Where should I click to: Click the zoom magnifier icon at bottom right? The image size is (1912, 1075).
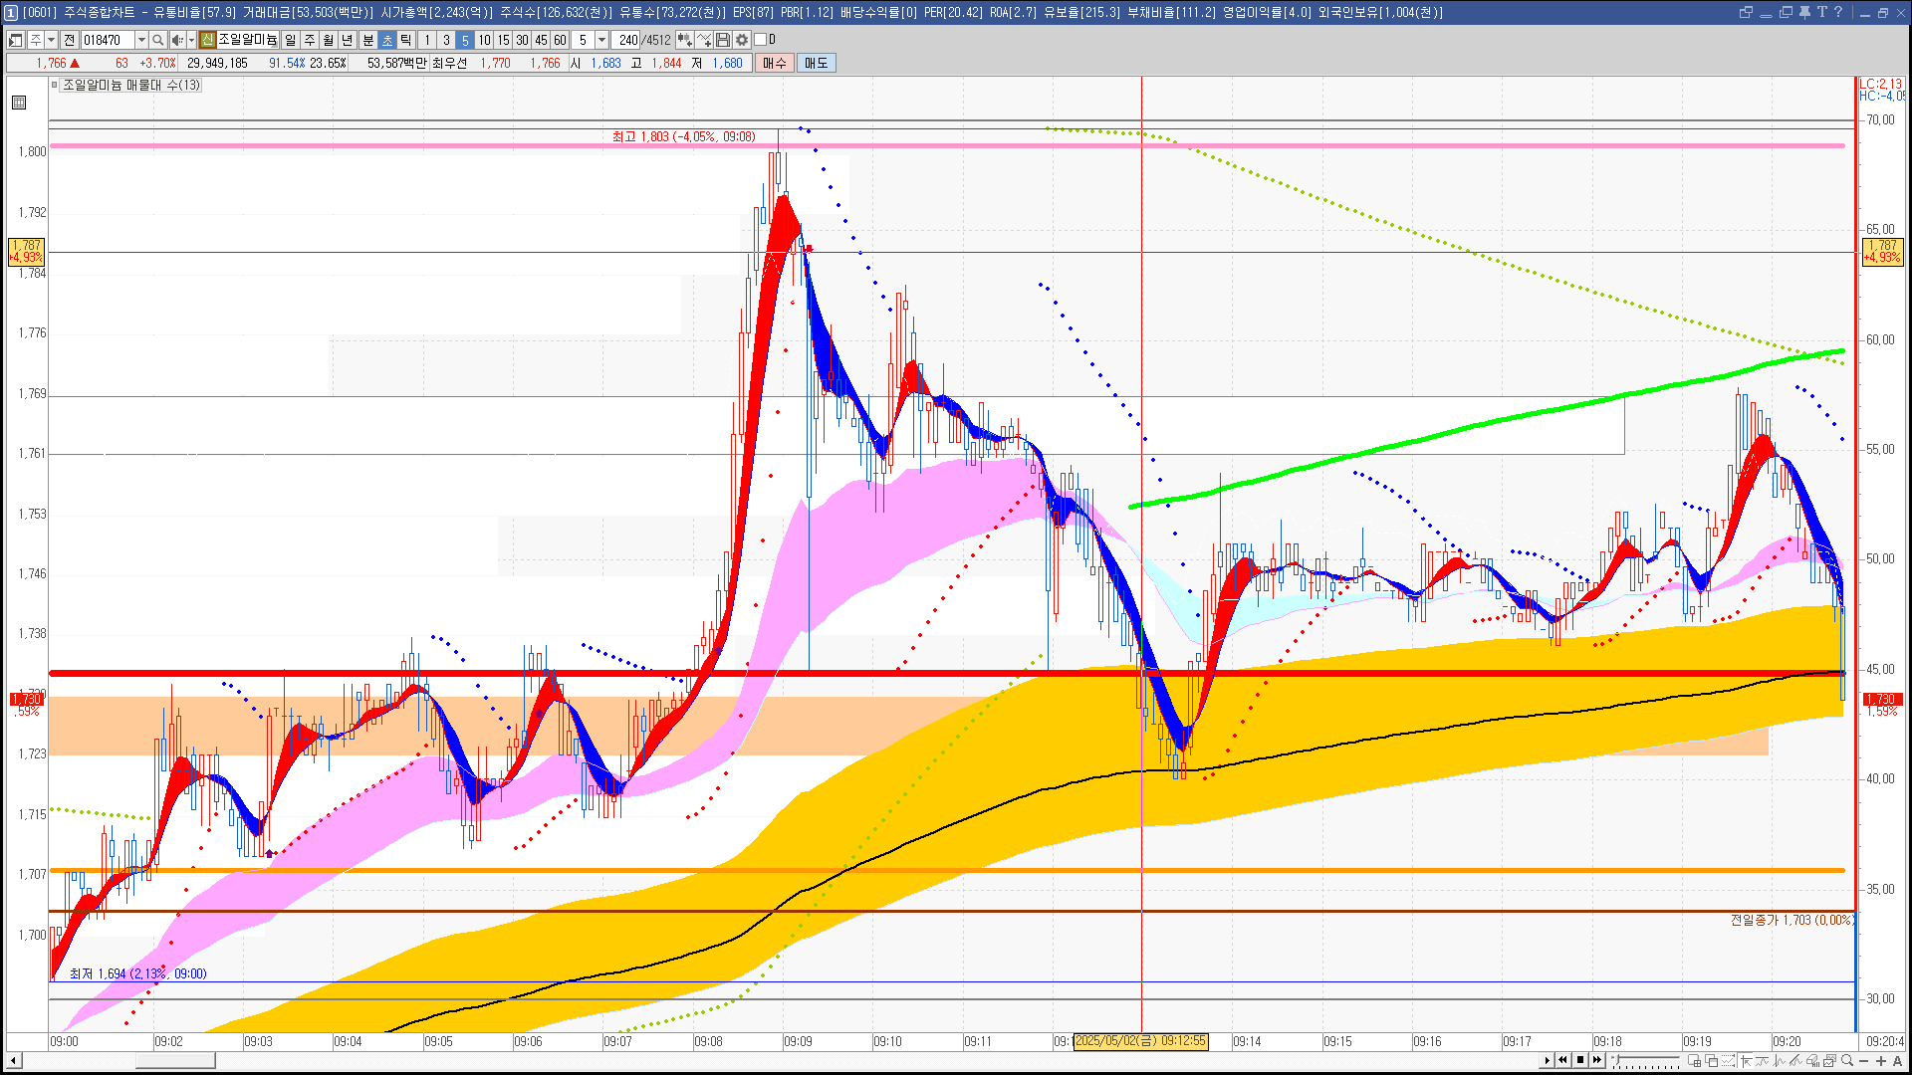point(1847,1060)
